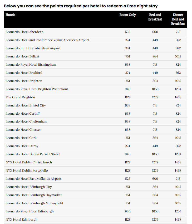Click Leonardo Inn Hotel Aberdeen Airport name

point(33,48)
